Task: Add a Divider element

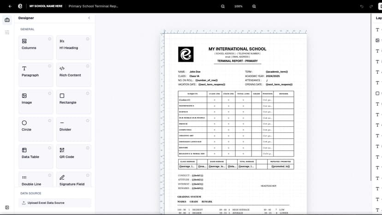Action: pos(73,129)
